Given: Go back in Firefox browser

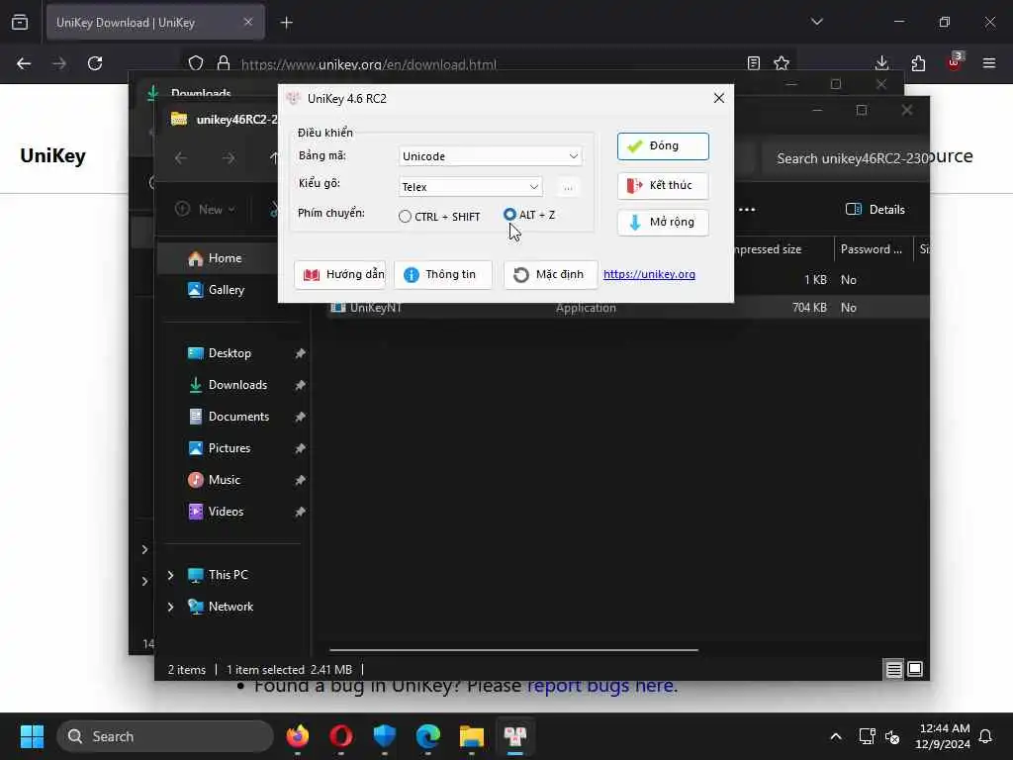Looking at the screenshot, I should tap(24, 63).
